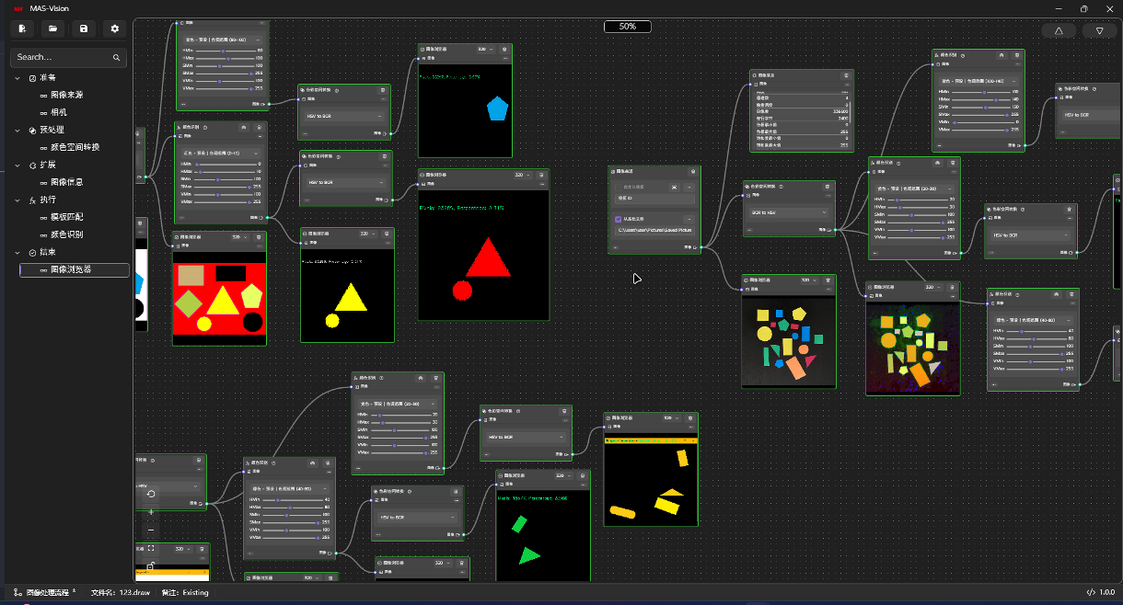Uncheck the 从本地文件 checkbox
Viewport: 1123px width, 605px height.
pyautogui.click(x=618, y=219)
